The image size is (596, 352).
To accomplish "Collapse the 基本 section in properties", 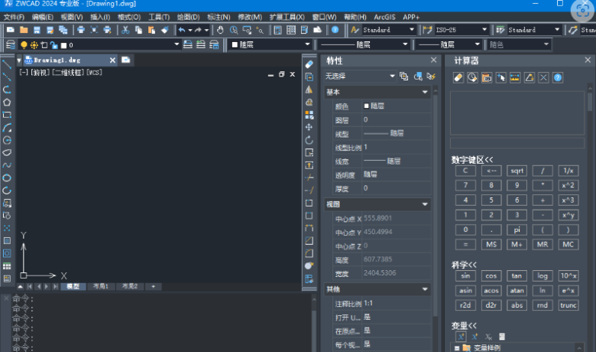I will [x=425, y=92].
